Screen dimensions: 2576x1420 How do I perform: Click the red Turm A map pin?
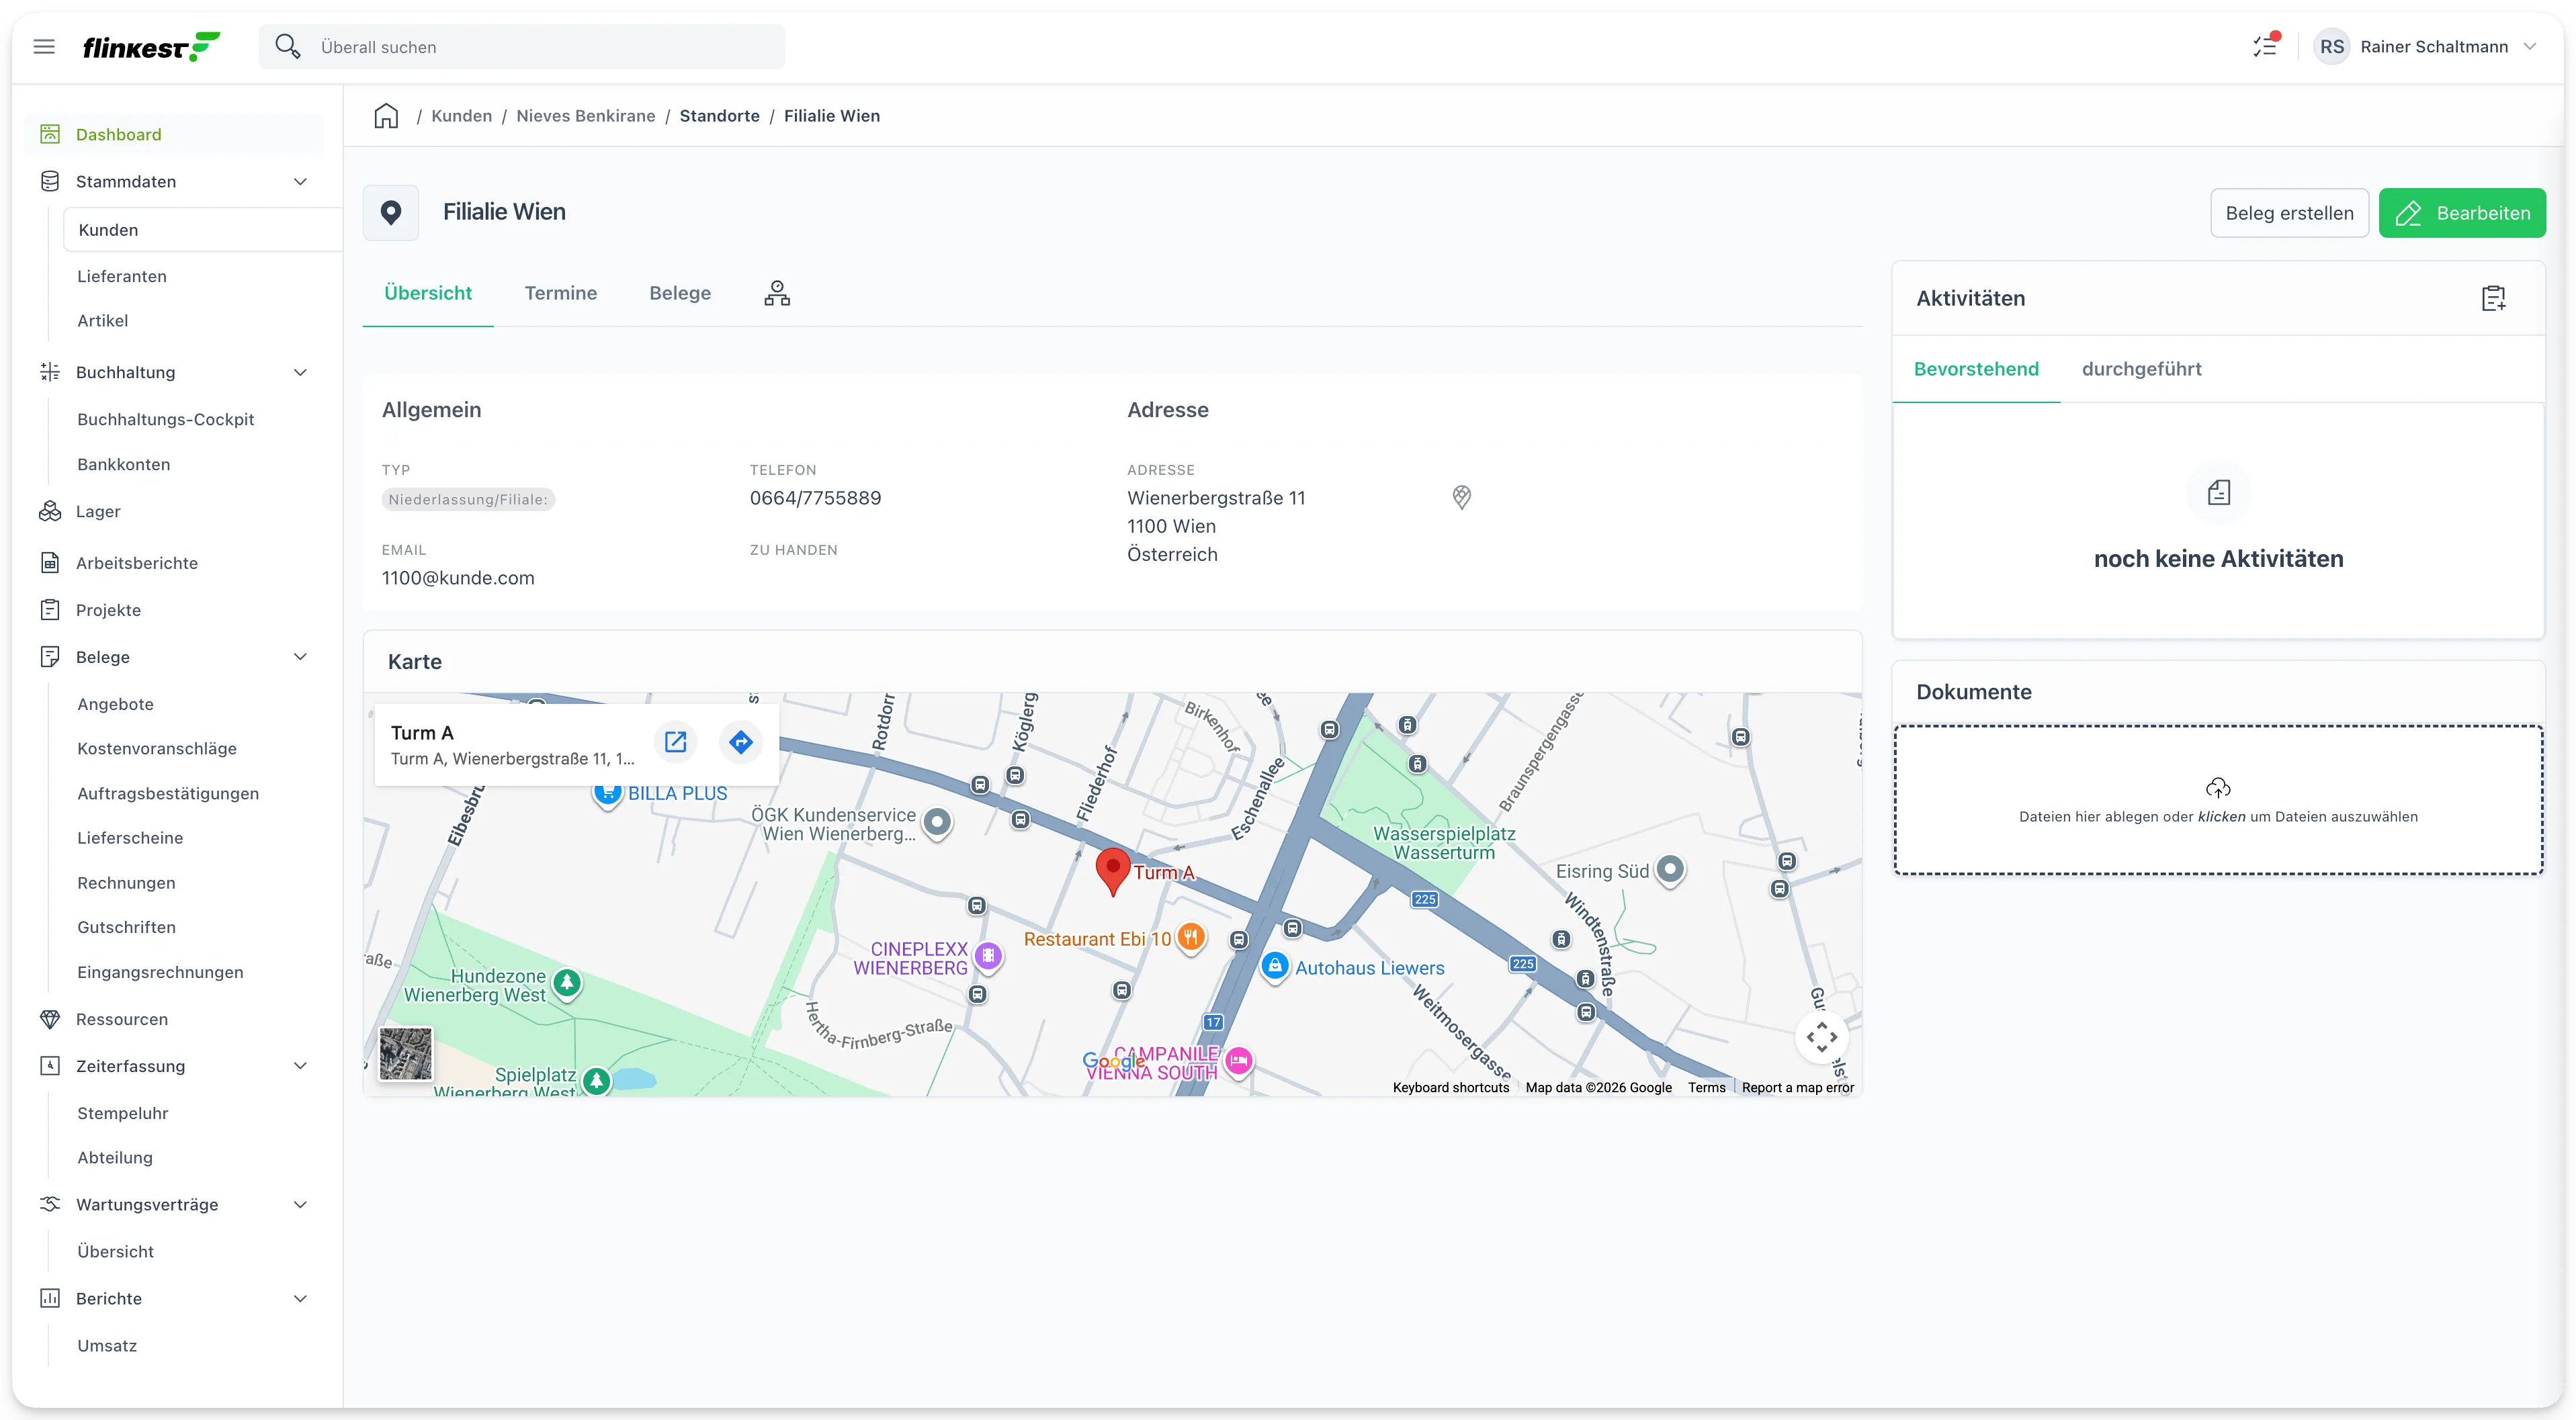pyautogui.click(x=1113, y=871)
